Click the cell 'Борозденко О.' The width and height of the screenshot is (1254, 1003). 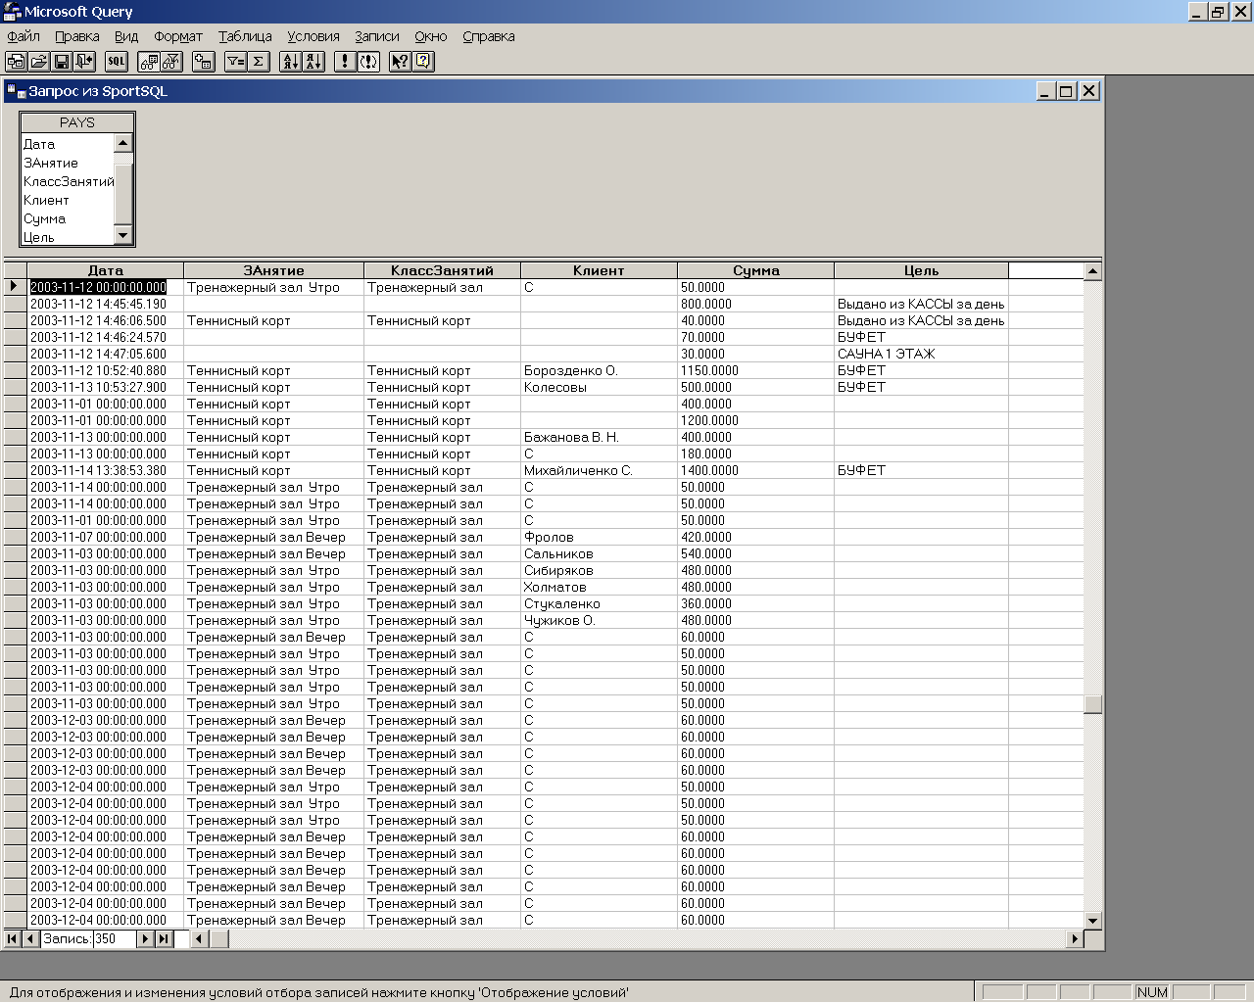(x=599, y=370)
